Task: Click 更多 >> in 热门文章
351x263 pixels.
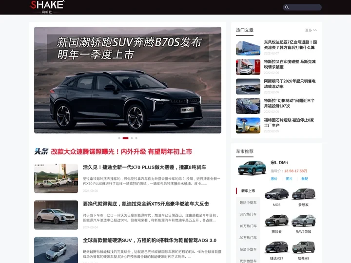Action: [x=311, y=30]
